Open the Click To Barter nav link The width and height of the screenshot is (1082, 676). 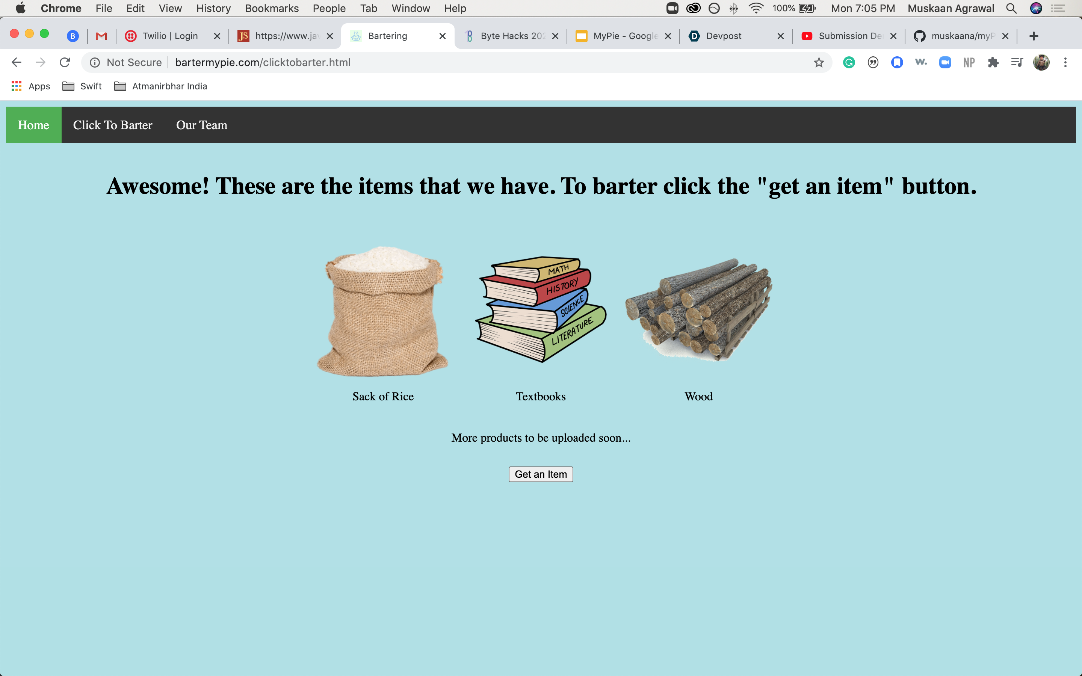click(113, 125)
